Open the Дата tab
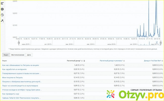 coord(29,55)
